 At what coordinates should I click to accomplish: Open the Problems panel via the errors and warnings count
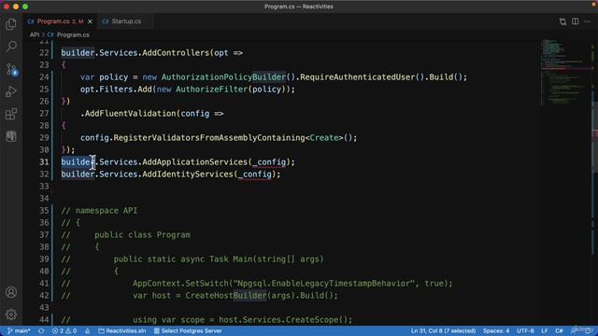click(x=64, y=331)
